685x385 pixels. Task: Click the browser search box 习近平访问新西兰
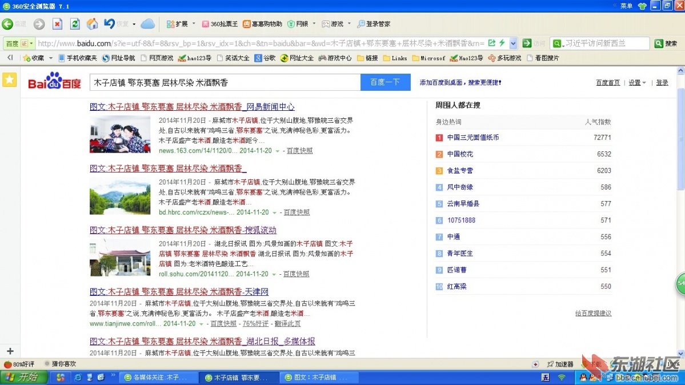point(606,43)
